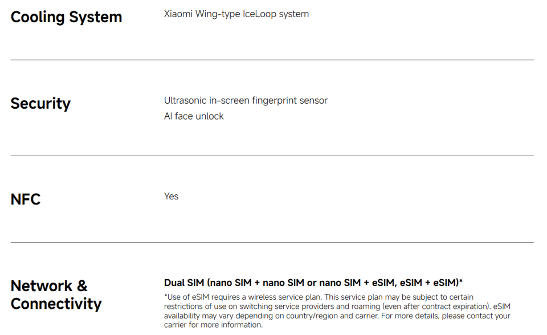Click the divider line below NFC section

pyautogui.click(x=272, y=242)
